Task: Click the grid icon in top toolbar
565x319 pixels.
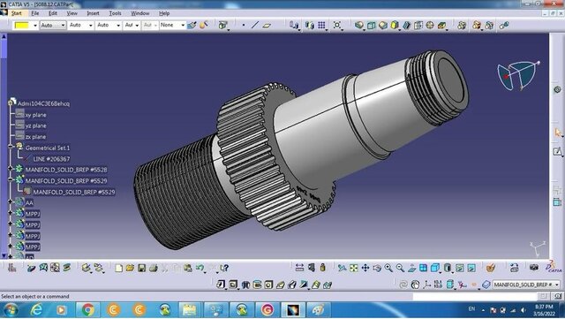Action: tap(321, 25)
